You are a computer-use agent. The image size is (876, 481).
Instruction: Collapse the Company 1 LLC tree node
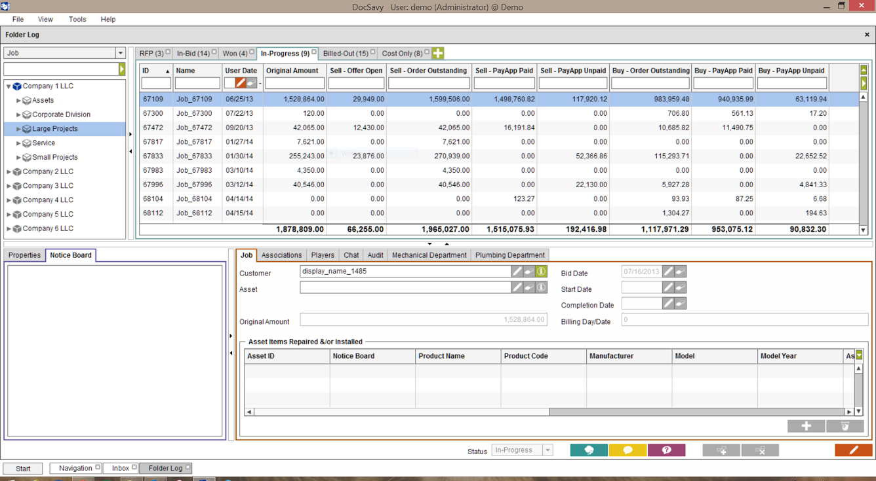(9, 86)
